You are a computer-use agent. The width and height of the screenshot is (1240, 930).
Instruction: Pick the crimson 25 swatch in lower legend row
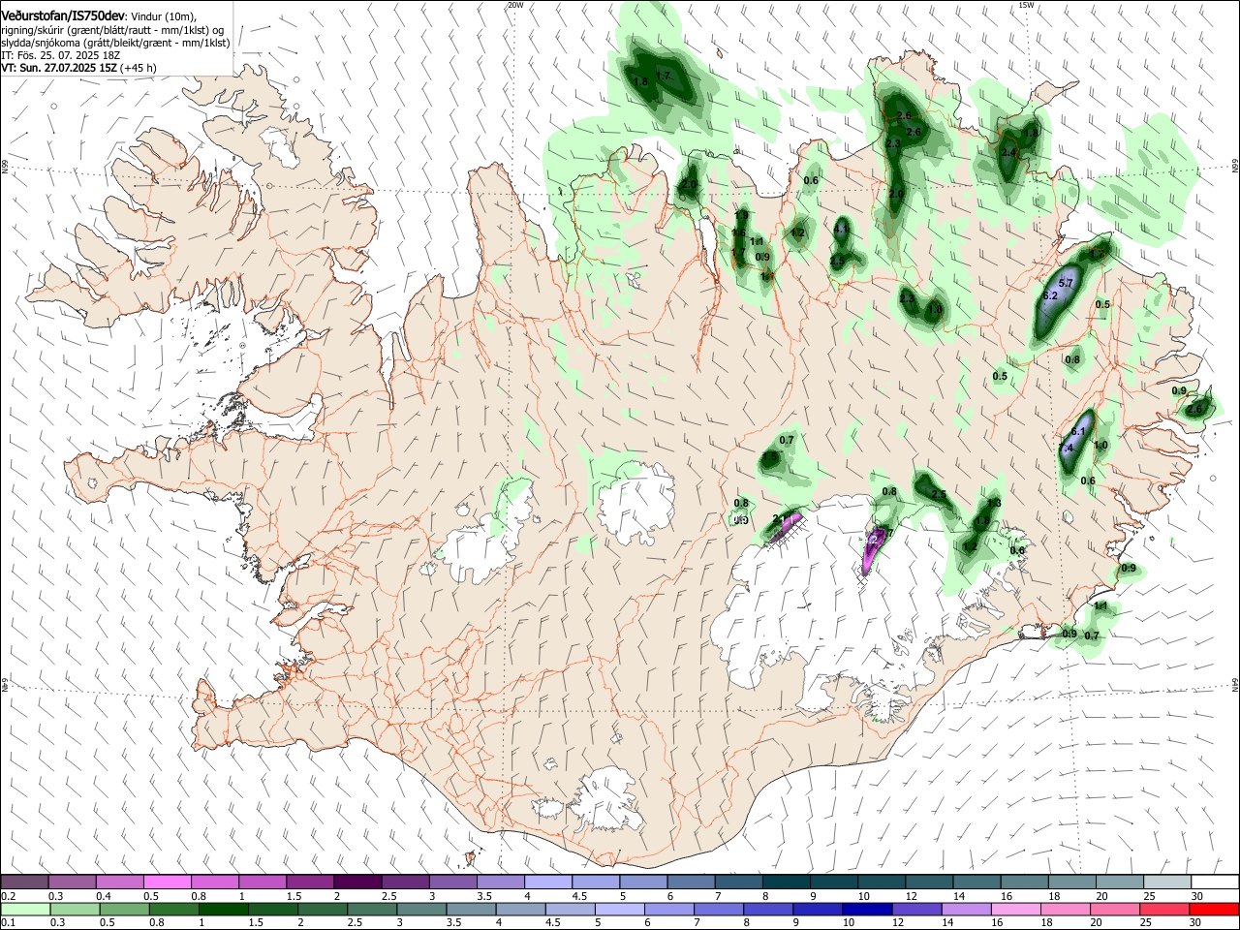1164,909
